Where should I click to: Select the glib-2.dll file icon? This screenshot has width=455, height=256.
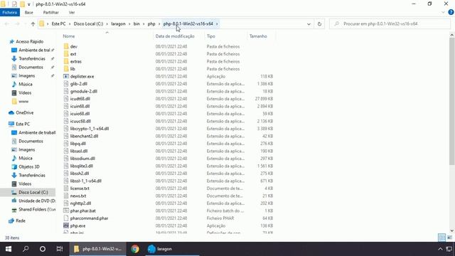(x=66, y=84)
